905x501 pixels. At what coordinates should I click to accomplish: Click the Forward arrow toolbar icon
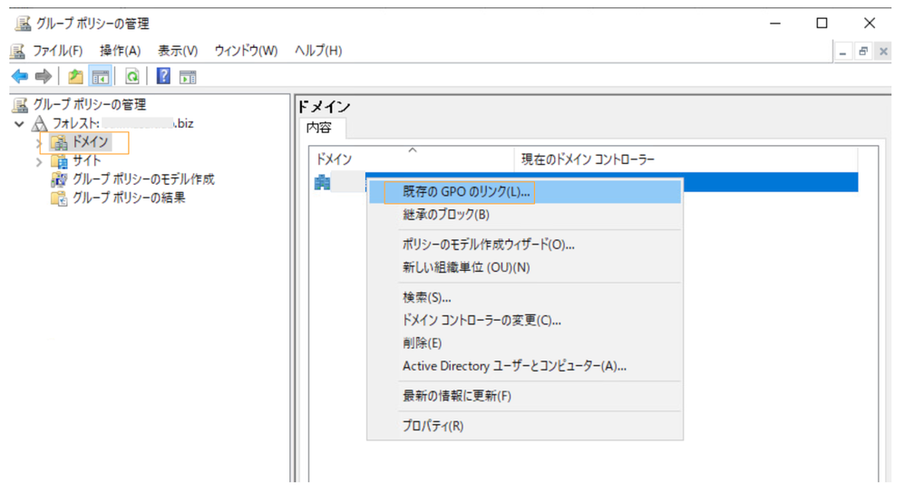coord(44,76)
